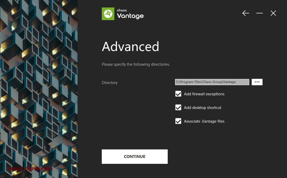
Task: Click the minimize dash icon
Action: (259, 13)
